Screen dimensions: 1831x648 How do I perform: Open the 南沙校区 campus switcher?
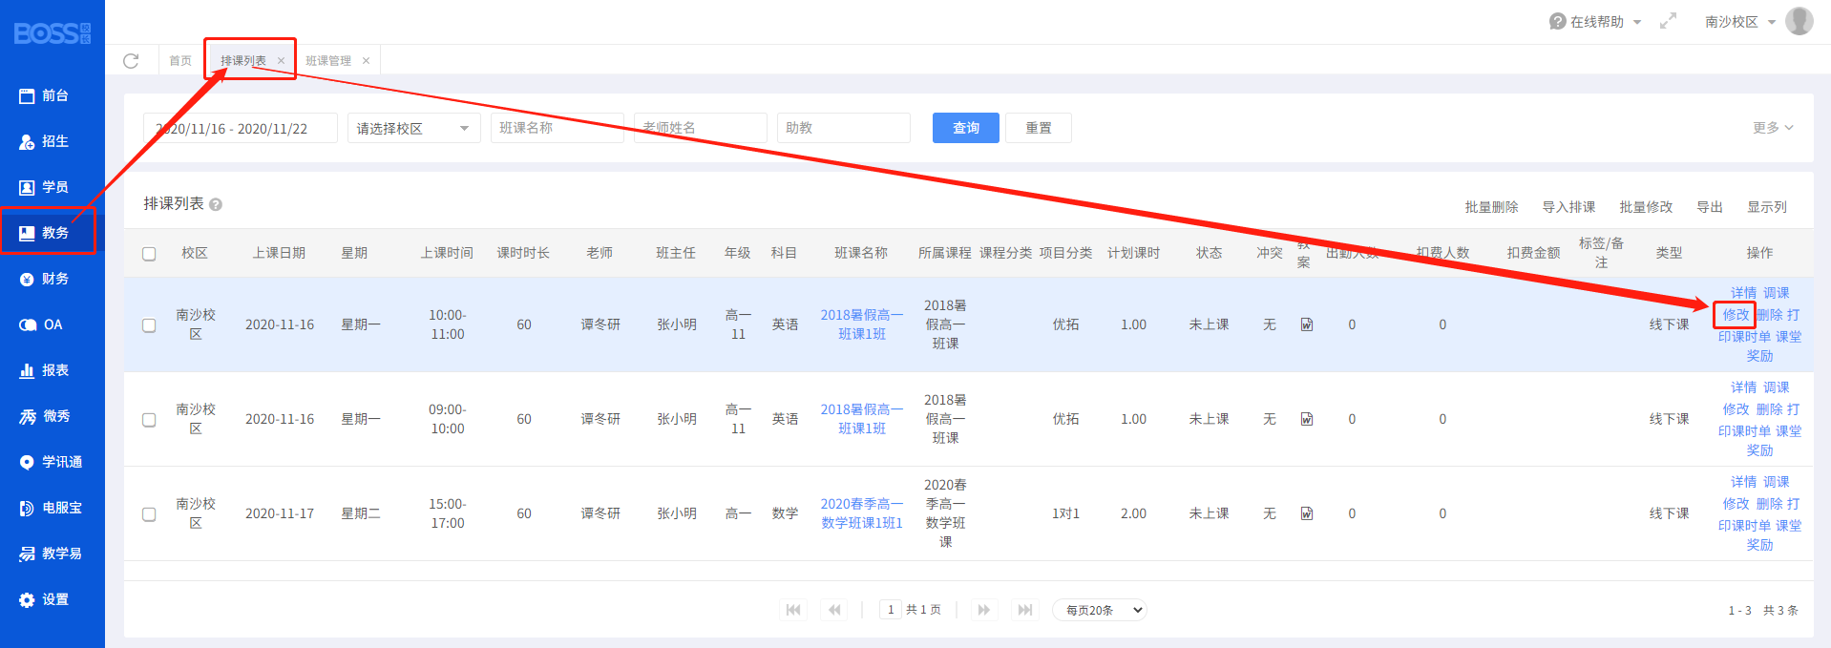1740,21
